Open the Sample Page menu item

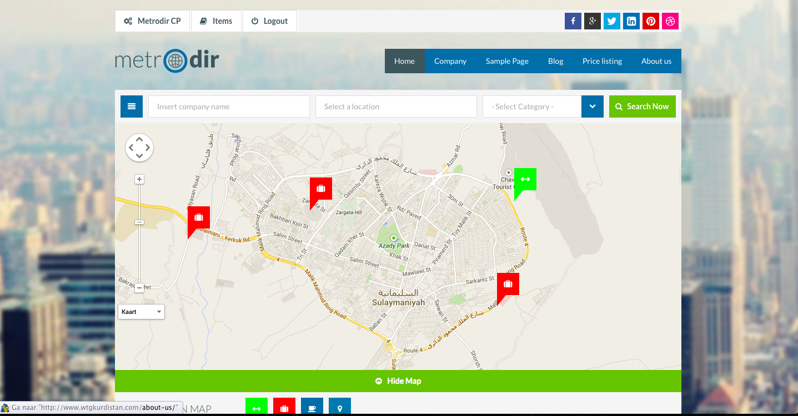(507, 61)
